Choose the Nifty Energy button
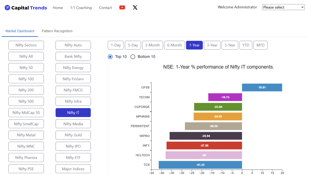The width and height of the screenshot is (311, 175). click(73, 68)
